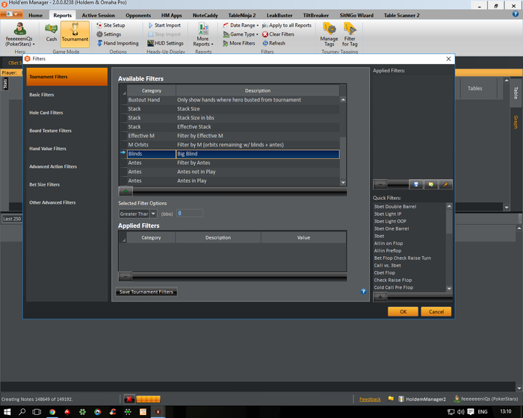Screen dimensions: 523x418
Task: Confirm filters with OK button
Action: 403,312
